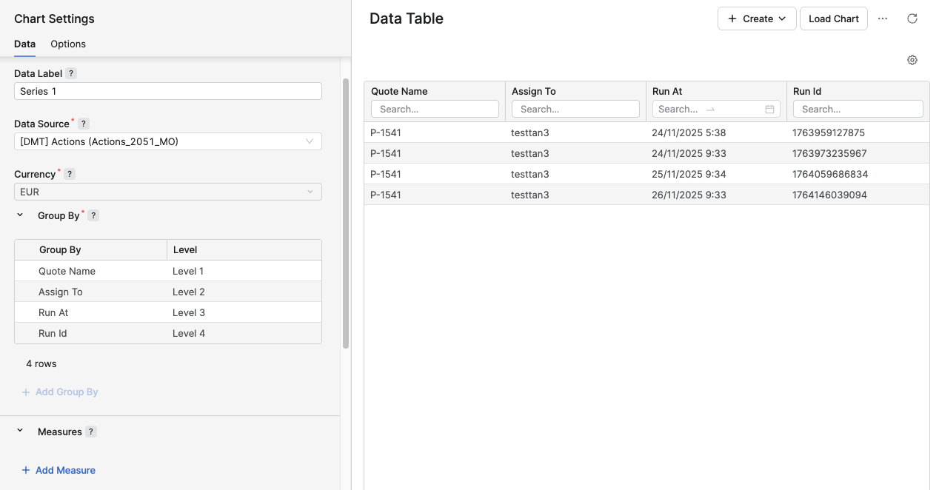939x490 pixels.
Task: Open table settings gear icon
Action: tap(912, 60)
